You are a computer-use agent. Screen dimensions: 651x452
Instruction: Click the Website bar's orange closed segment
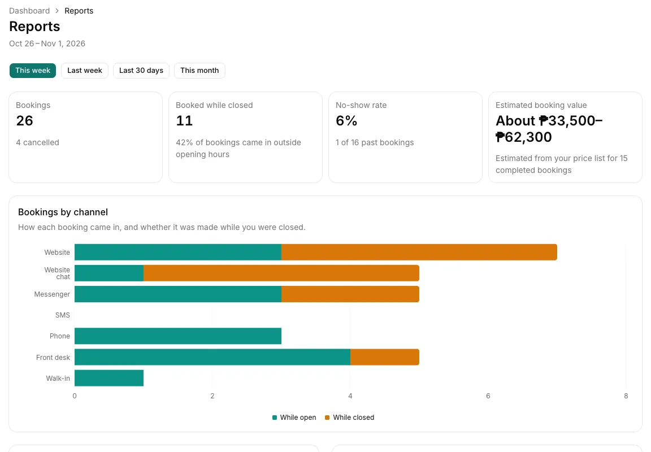coord(419,253)
